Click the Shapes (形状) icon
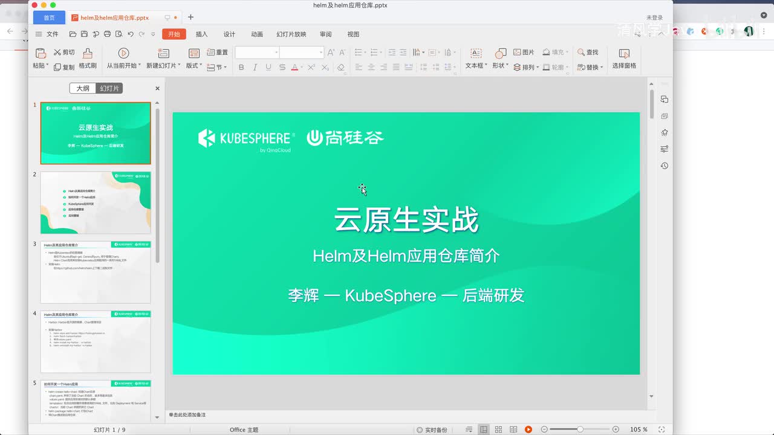 (x=500, y=53)
